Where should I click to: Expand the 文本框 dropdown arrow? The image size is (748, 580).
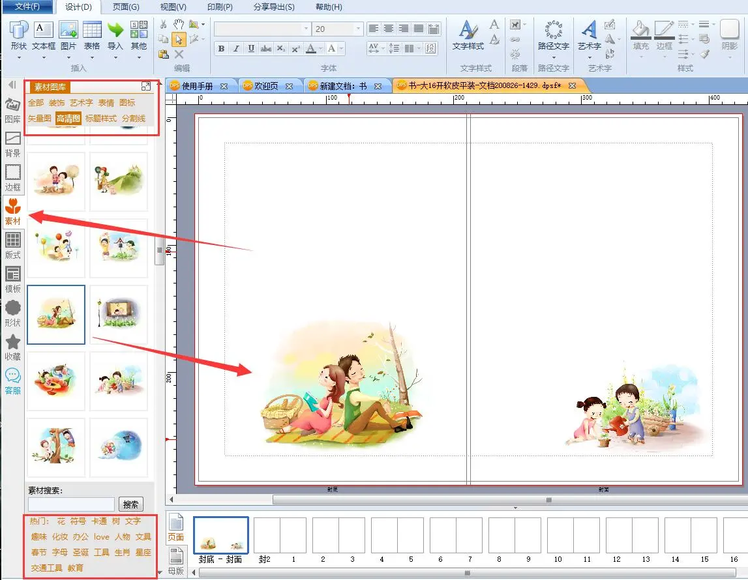[44, 57]
